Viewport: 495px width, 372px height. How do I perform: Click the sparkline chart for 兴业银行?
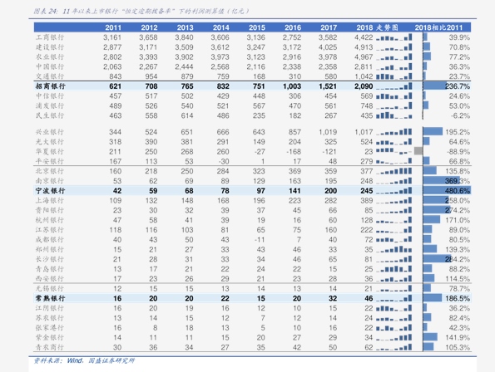pyautogui.click(x=394, y=132)
